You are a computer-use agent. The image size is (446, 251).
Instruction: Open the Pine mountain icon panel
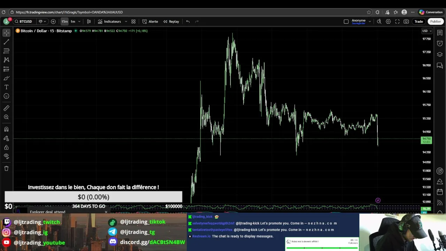point(440,182)
